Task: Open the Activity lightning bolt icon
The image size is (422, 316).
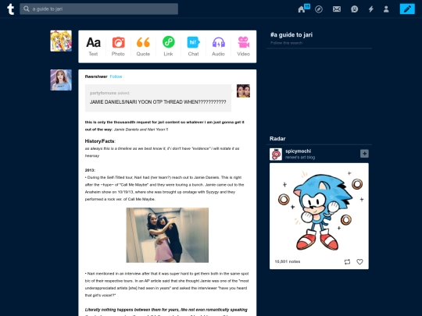Action: [371, 9]
